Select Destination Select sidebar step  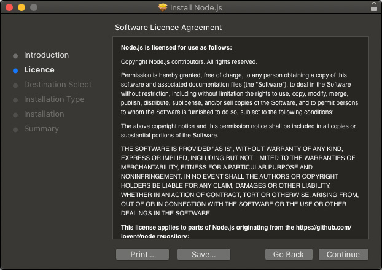58,85
